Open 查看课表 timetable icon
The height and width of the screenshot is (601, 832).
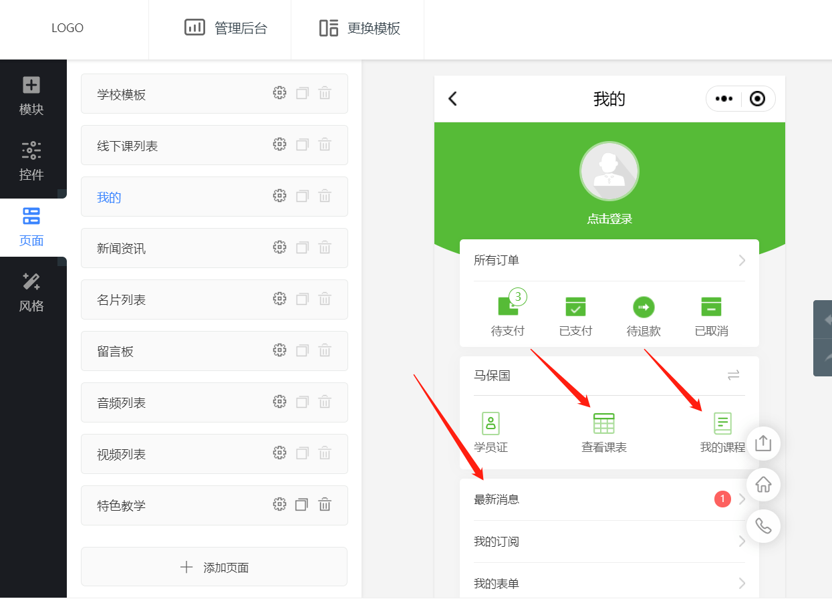[604, 423]
